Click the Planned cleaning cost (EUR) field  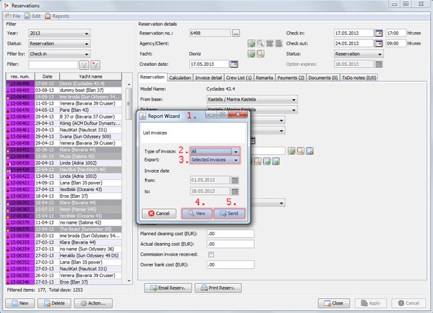click(230, 234)
